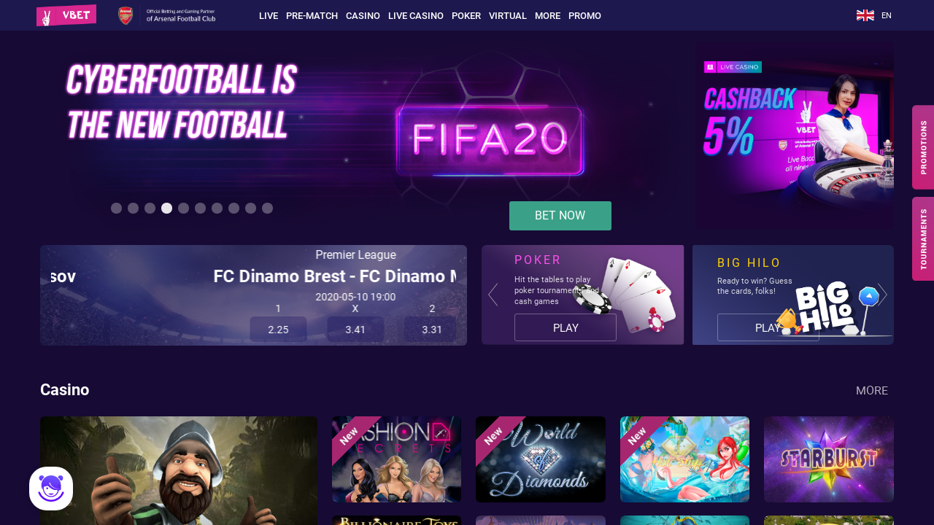Viewport: 934px width, 525px height.
Task: Click the left arrow on the games carousel
Action: [493, 295]
